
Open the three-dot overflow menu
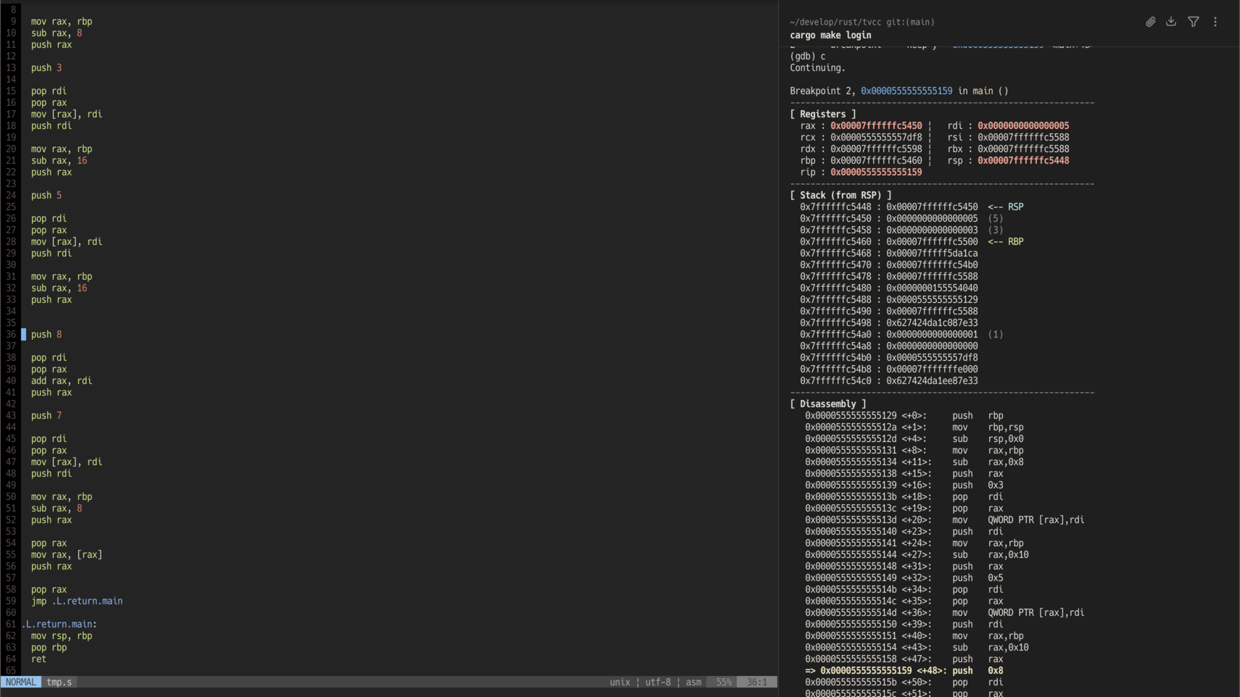tap(1215, 22)
